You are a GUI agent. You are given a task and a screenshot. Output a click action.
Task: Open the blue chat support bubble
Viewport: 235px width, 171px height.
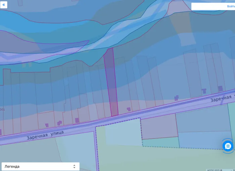click(x=228, y=146)
